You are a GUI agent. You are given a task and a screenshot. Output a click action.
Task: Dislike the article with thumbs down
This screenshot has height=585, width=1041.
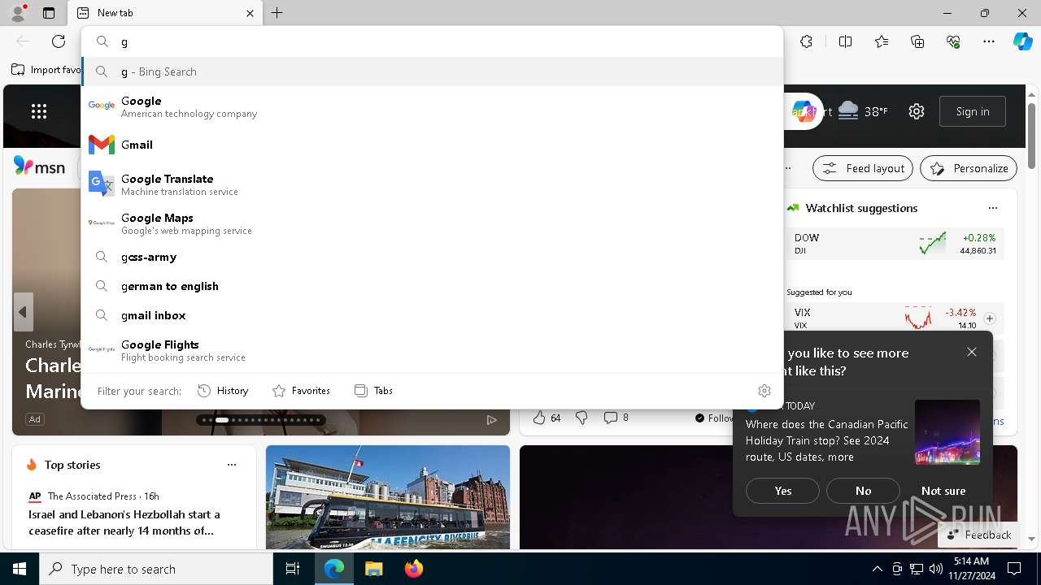(x=581, y=418)
